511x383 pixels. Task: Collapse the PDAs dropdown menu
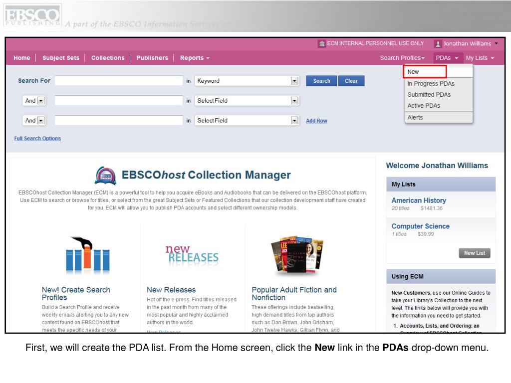(x=447, y=58)
